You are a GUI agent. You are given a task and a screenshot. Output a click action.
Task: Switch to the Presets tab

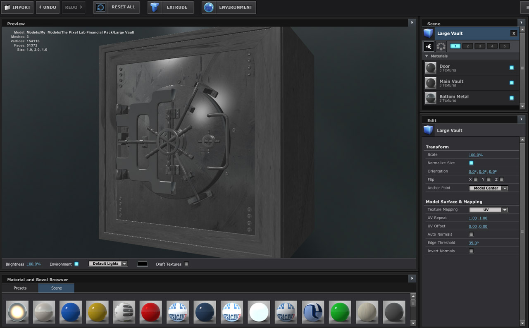(20, 288)
